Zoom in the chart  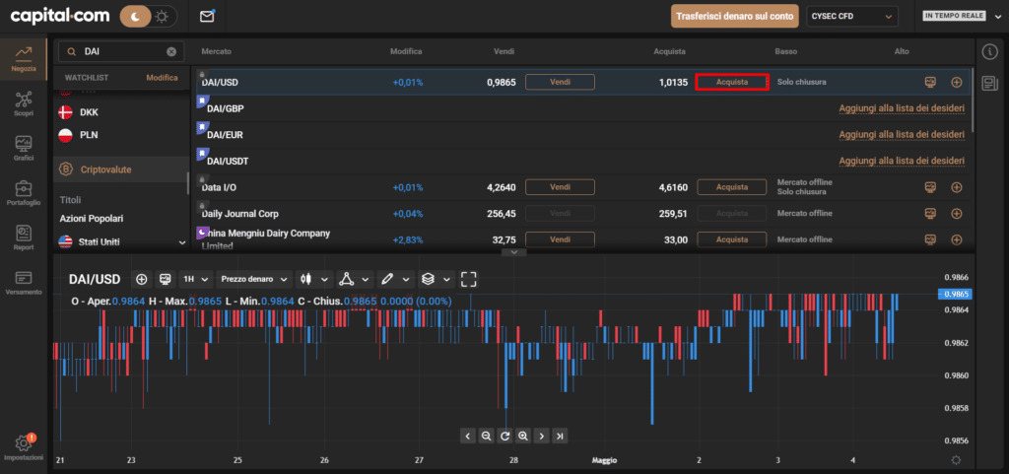pyautogui.click(x=523, y=436)
